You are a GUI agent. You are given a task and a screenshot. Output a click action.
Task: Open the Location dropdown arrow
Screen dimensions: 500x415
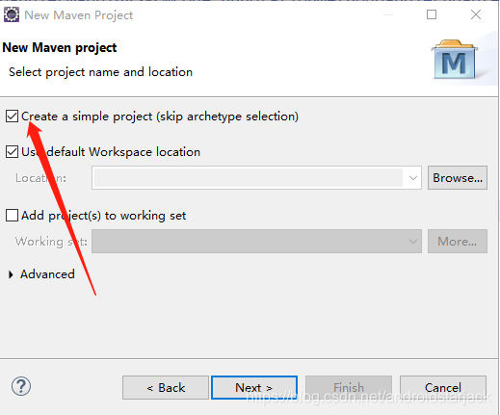point(413,177)
